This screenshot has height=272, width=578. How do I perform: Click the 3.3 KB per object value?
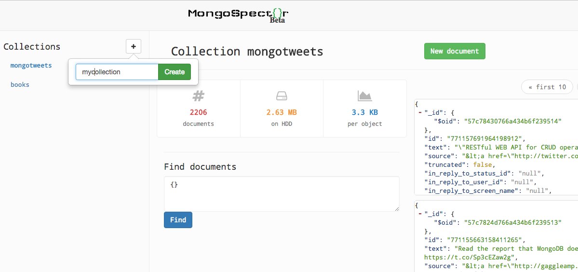tap(364, 112)
